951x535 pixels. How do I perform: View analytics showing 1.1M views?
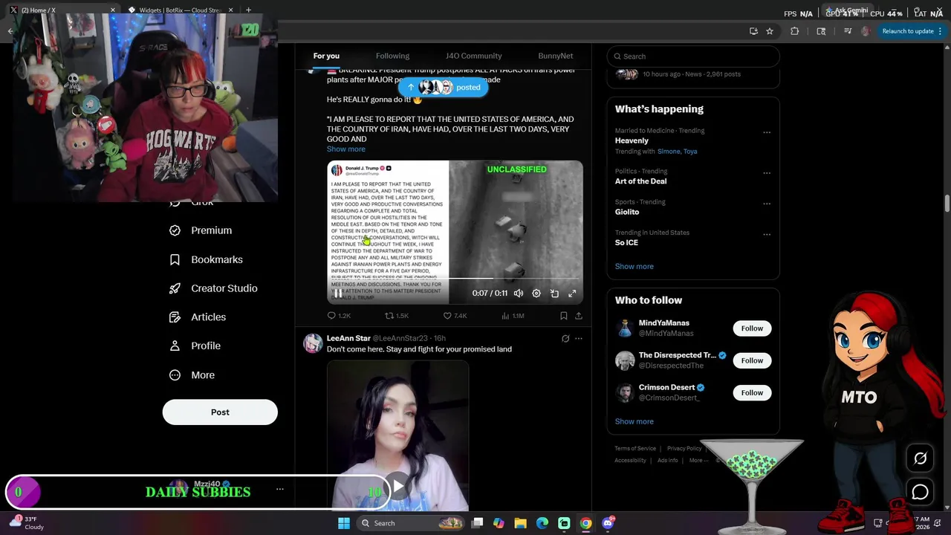(513, 316)
